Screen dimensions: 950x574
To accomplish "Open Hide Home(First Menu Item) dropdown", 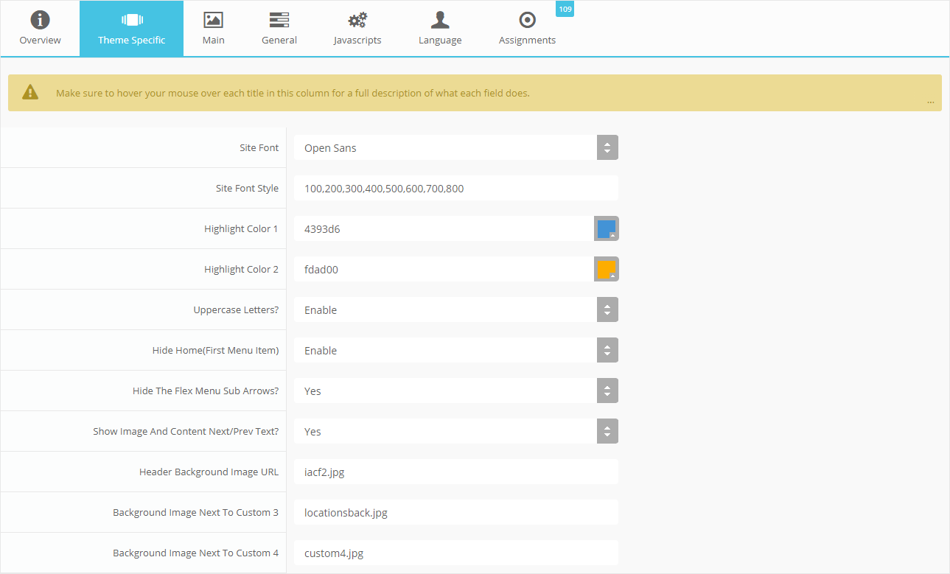I will point(455,350).
